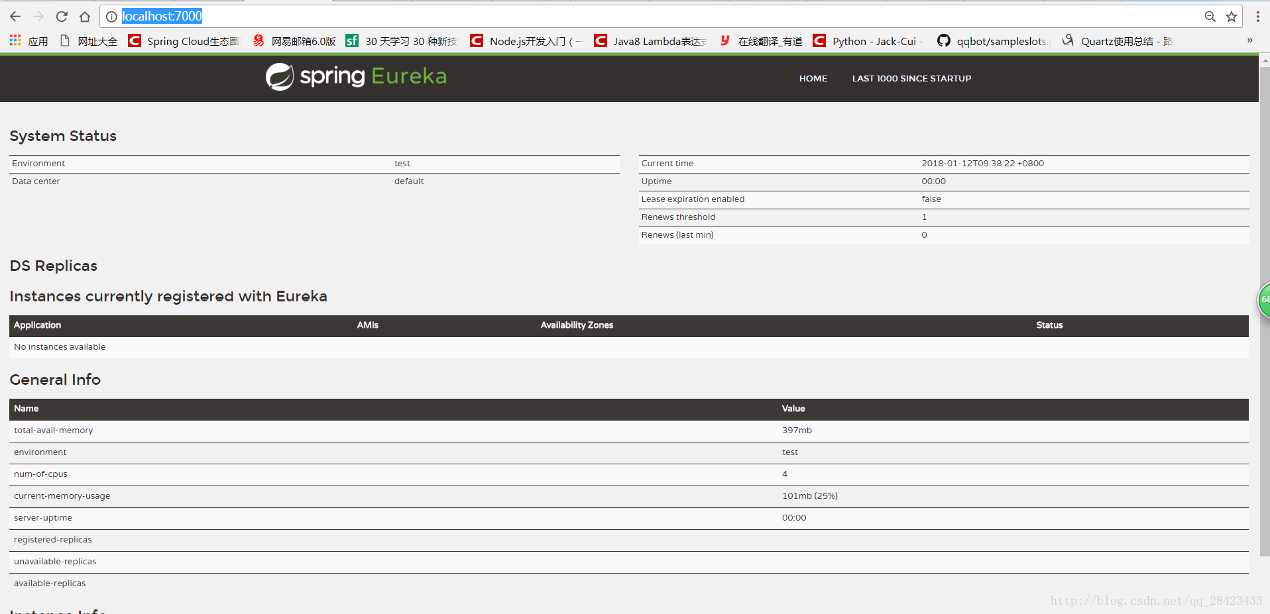Image resolution: width=1270 pixels, height=614 pixels.
Task: Open the Python - Jack-Cui bookmark
Action: pos(868,41)
